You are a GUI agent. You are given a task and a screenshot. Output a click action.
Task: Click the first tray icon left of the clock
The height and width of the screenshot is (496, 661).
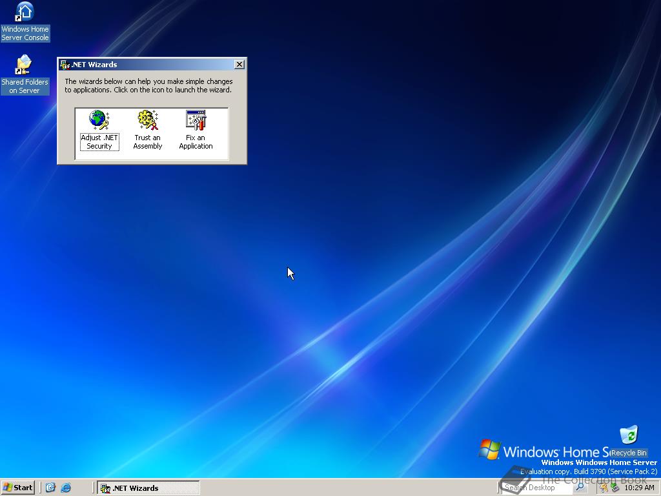604,488
